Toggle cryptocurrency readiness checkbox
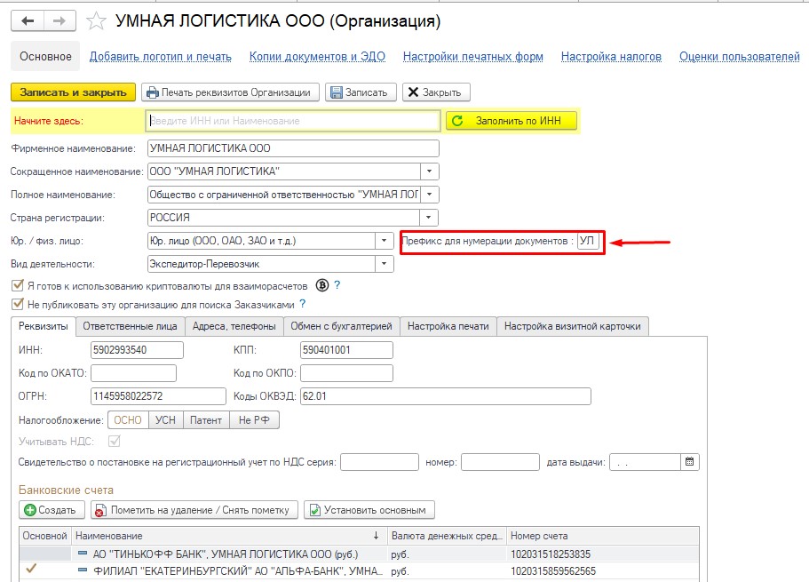This screenshot has width=809, height=582. [x=18, y=285]
